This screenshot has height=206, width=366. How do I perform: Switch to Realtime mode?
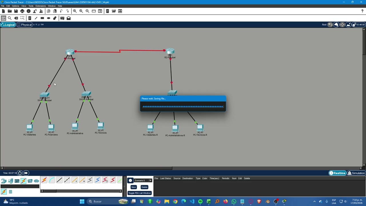(x=337, y=173)
